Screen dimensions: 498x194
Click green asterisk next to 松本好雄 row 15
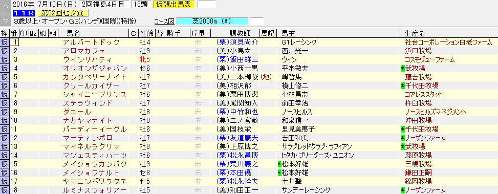coord(279,164)
